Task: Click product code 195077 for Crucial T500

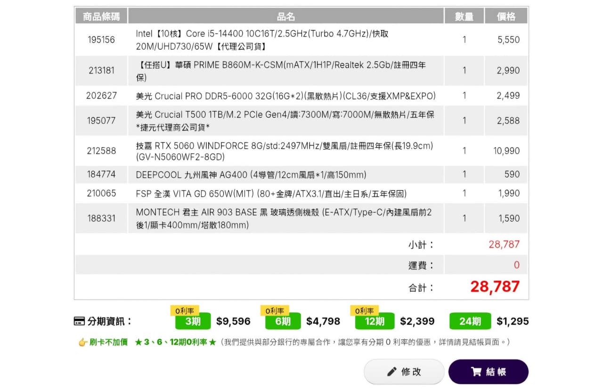Action: coord(101,121)
